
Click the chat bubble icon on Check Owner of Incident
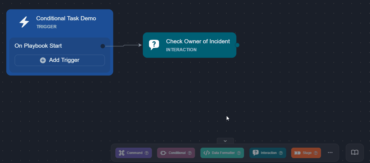point(154,45)
